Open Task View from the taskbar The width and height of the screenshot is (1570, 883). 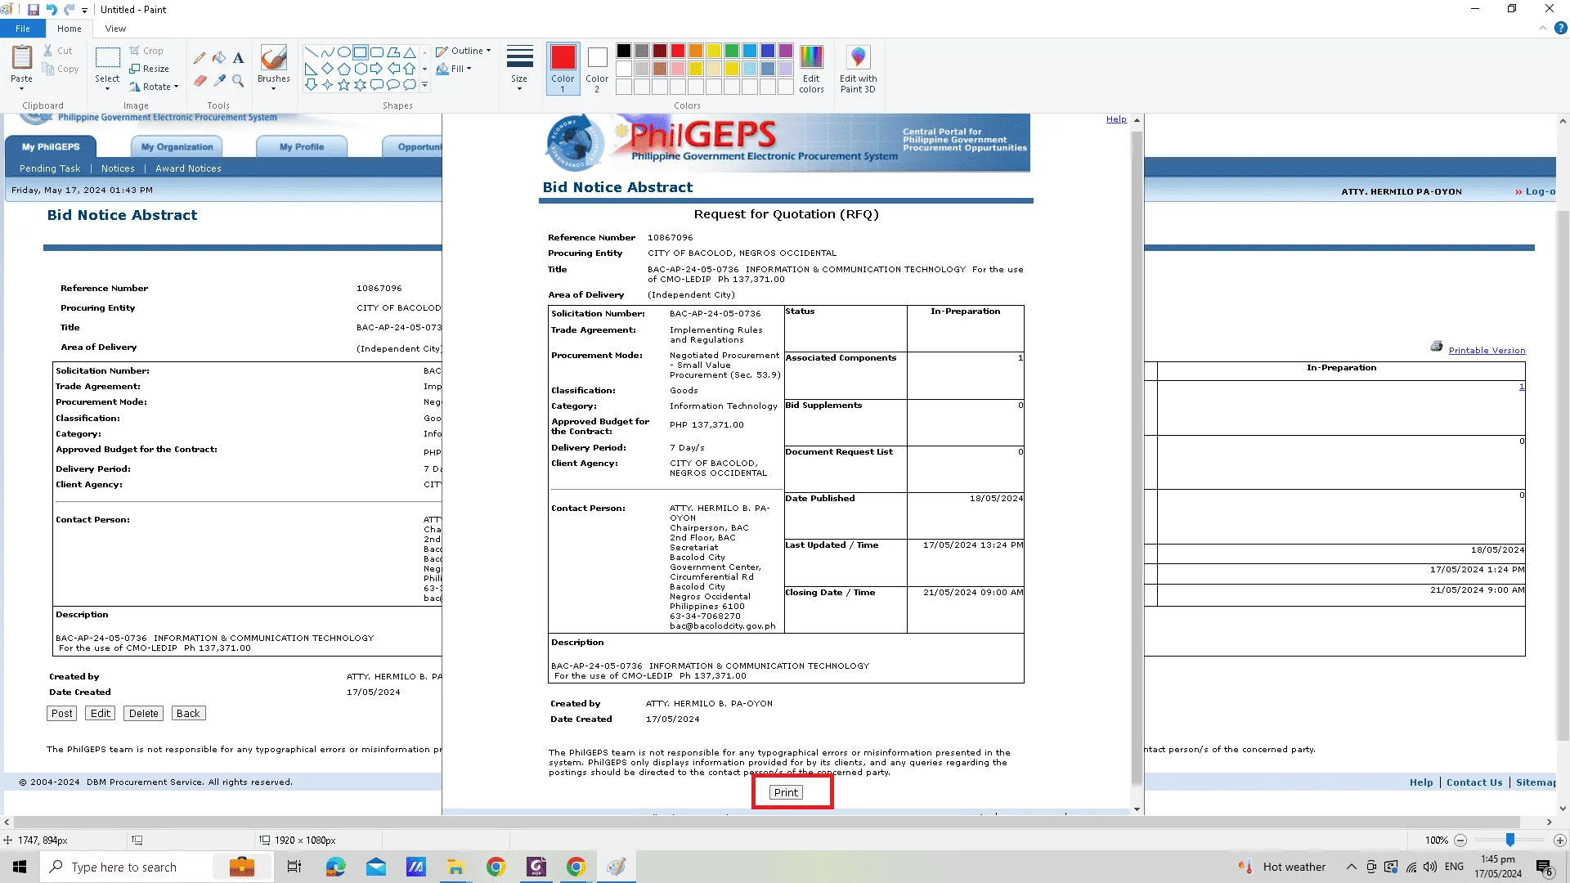294,867
